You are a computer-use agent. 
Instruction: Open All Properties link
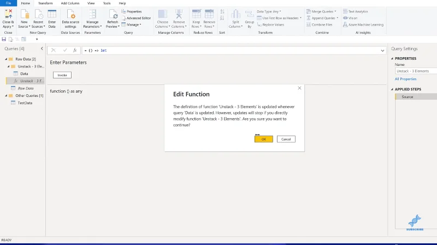405,79
